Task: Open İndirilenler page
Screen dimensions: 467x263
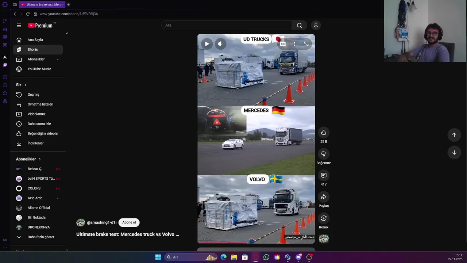Action: [38, 143]
